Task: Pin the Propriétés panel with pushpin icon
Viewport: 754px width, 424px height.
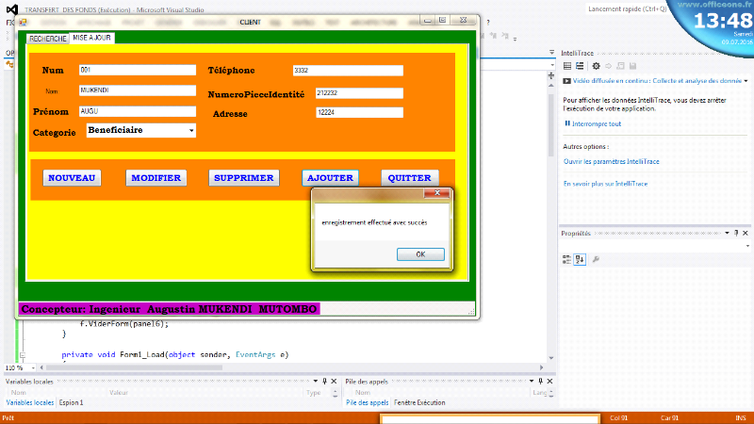Action: coord(737,234)
